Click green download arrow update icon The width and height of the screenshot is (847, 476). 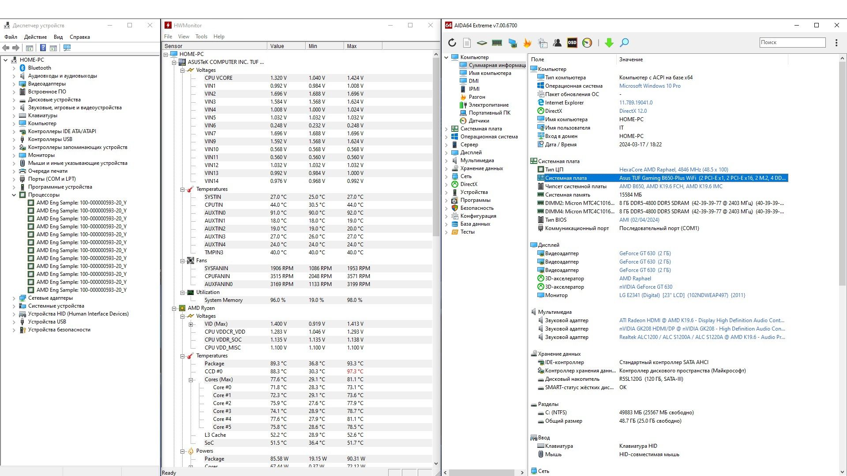click(609, 43)
